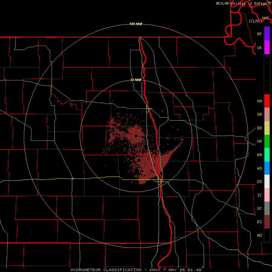This screenshot has width=272, height=272.
Task: Click the UK legend label
Action: coord(260,47)
